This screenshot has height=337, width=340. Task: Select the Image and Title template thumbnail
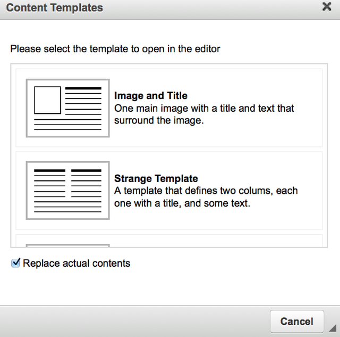coord(67,108)
